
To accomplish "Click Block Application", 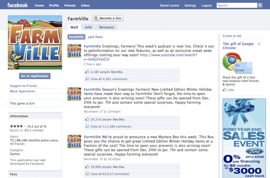I will coord(22,91).
